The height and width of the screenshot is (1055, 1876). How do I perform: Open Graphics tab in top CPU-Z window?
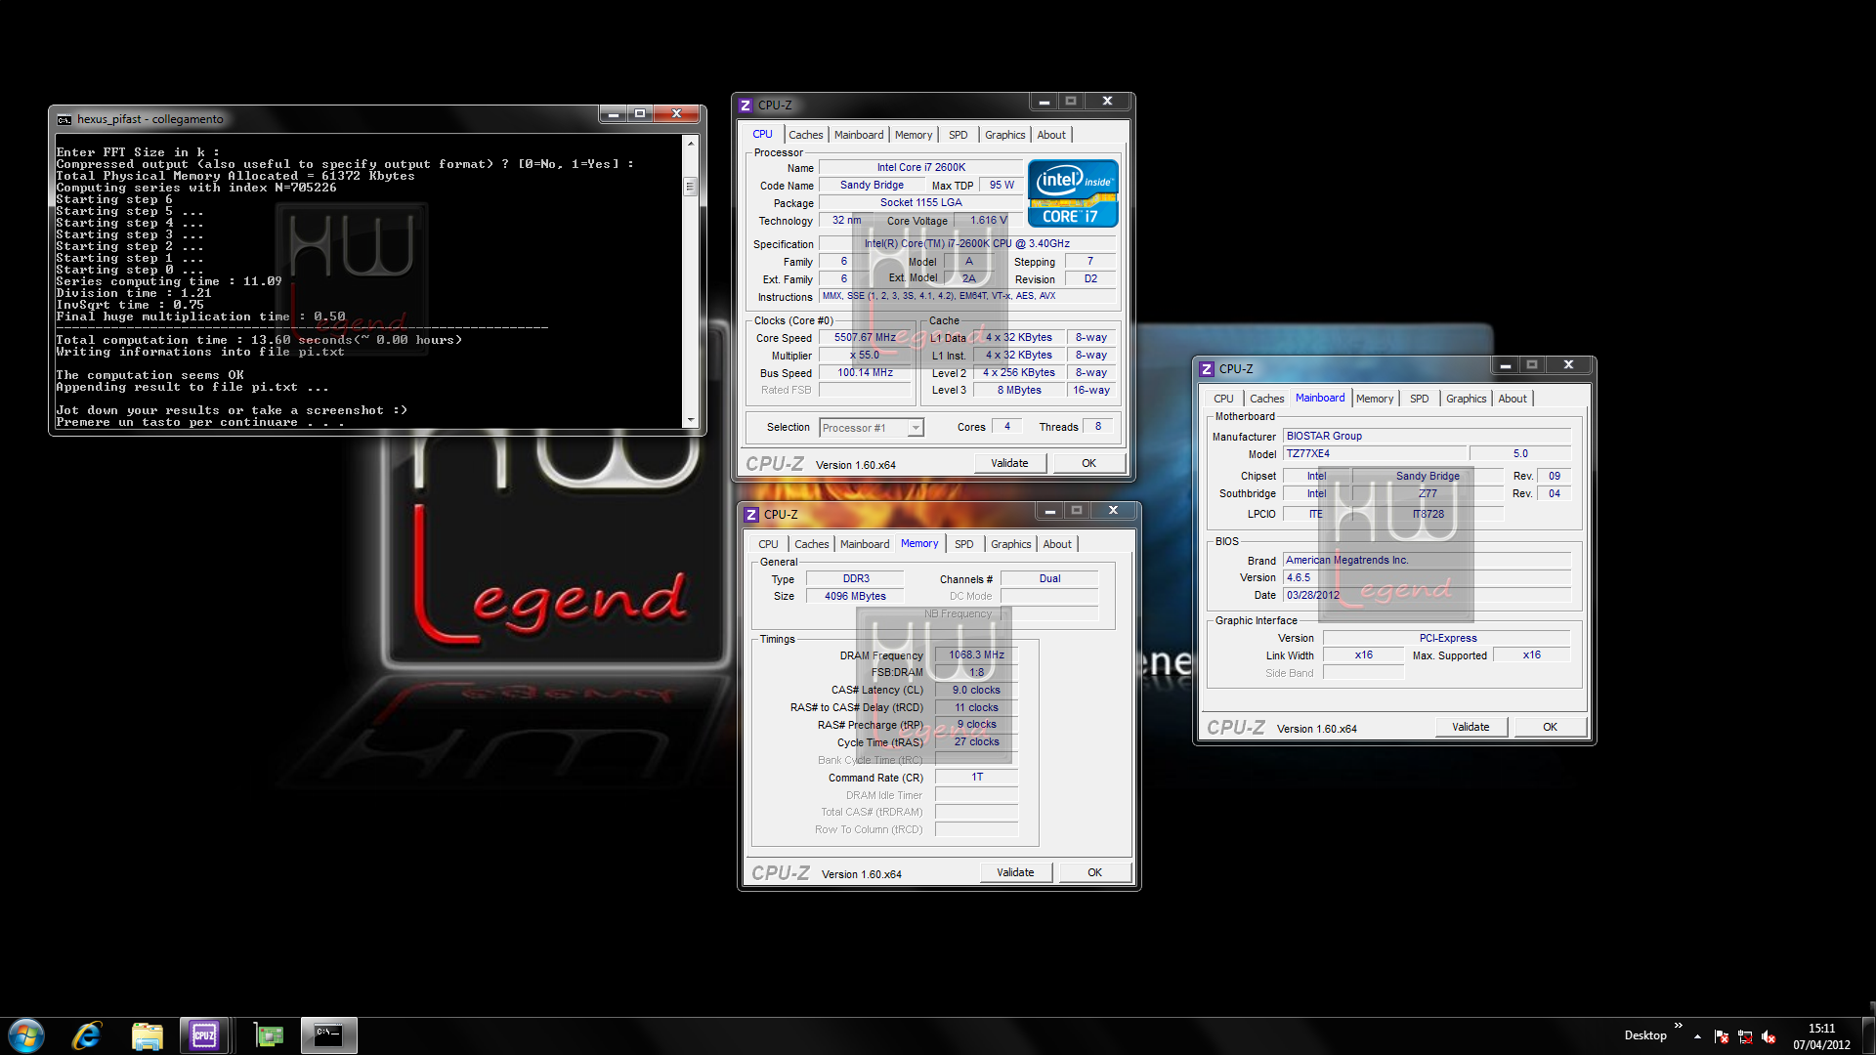coord(1004,135)
